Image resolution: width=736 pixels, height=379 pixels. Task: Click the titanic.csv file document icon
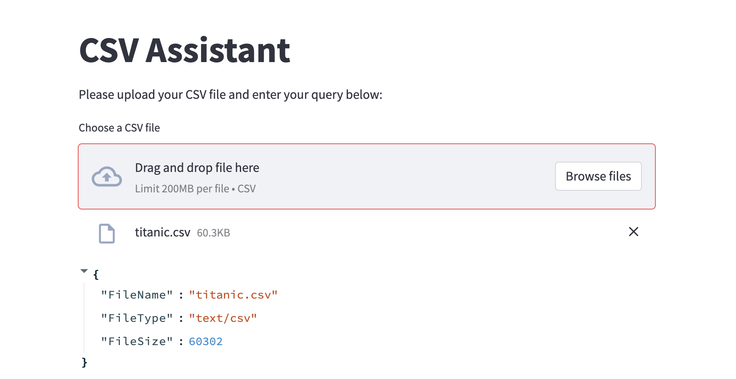[107, 233]
